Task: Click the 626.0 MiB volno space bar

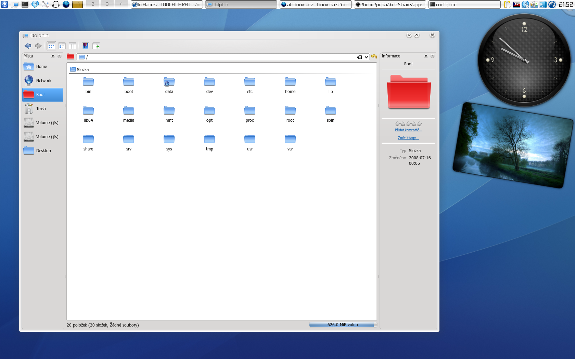Action: click(343, 325)
